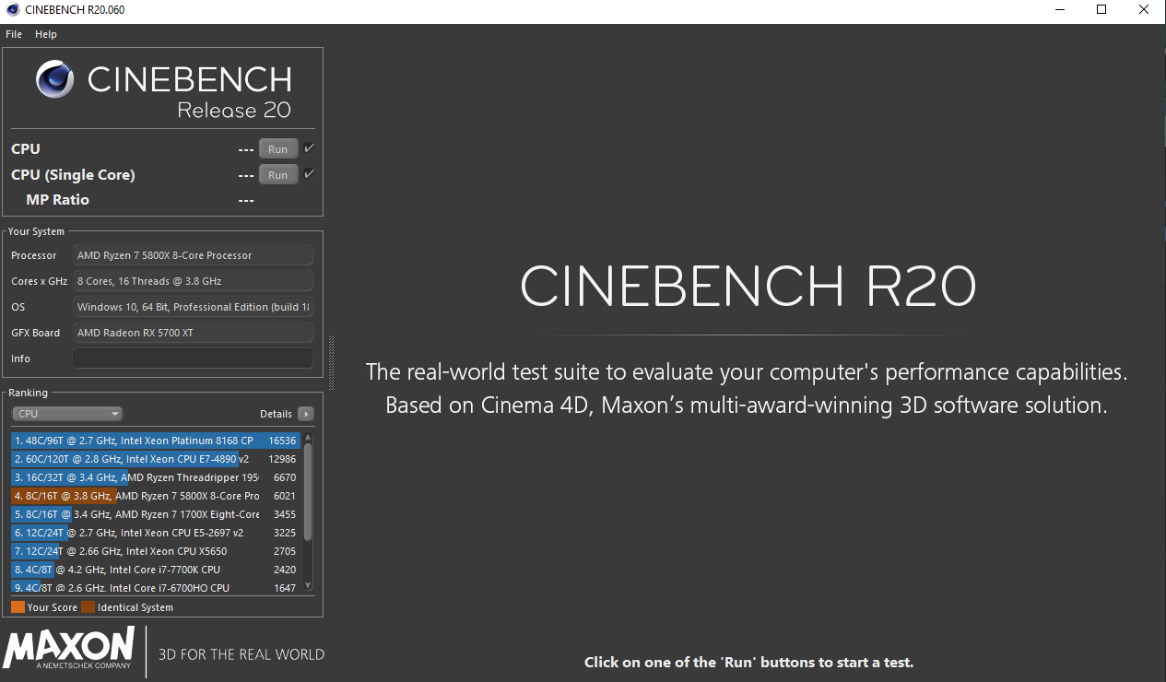Viewport: 1166px width, 682px height.
Task: Click the Maxon logo
Action: pyautogui.click(x=69, y=648)
